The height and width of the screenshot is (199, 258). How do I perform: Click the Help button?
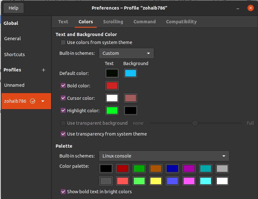pos(13,8)
